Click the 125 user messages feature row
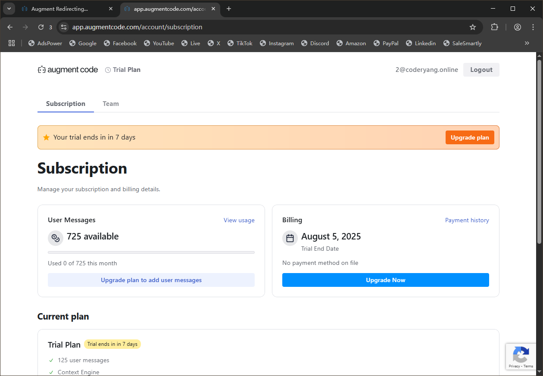543x376 pixels. click(x=79, y=360)
